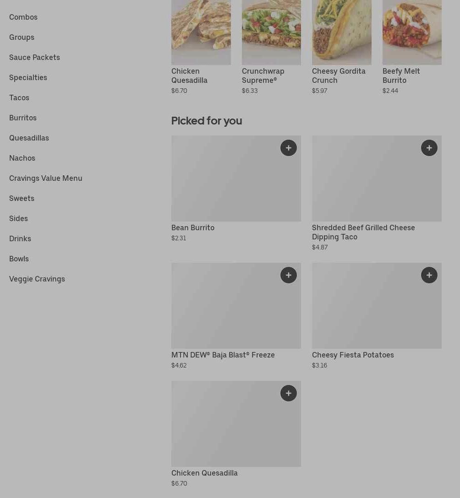Jump to Drinks category
Image resolution: width=460 pixels, height=498 pixels.
(x=20, y=238)
